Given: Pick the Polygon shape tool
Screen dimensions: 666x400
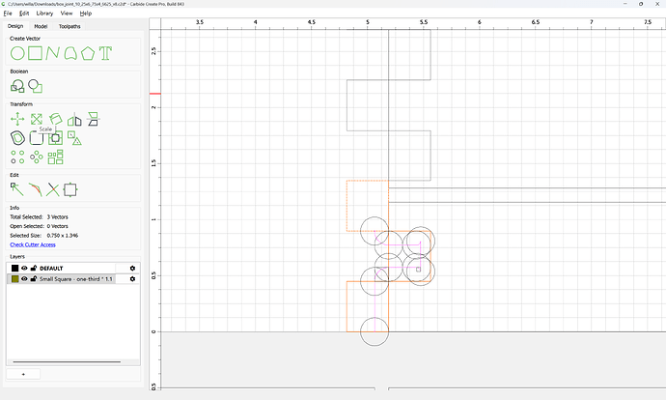Looking at the screenshot, I should click(88, 53).
